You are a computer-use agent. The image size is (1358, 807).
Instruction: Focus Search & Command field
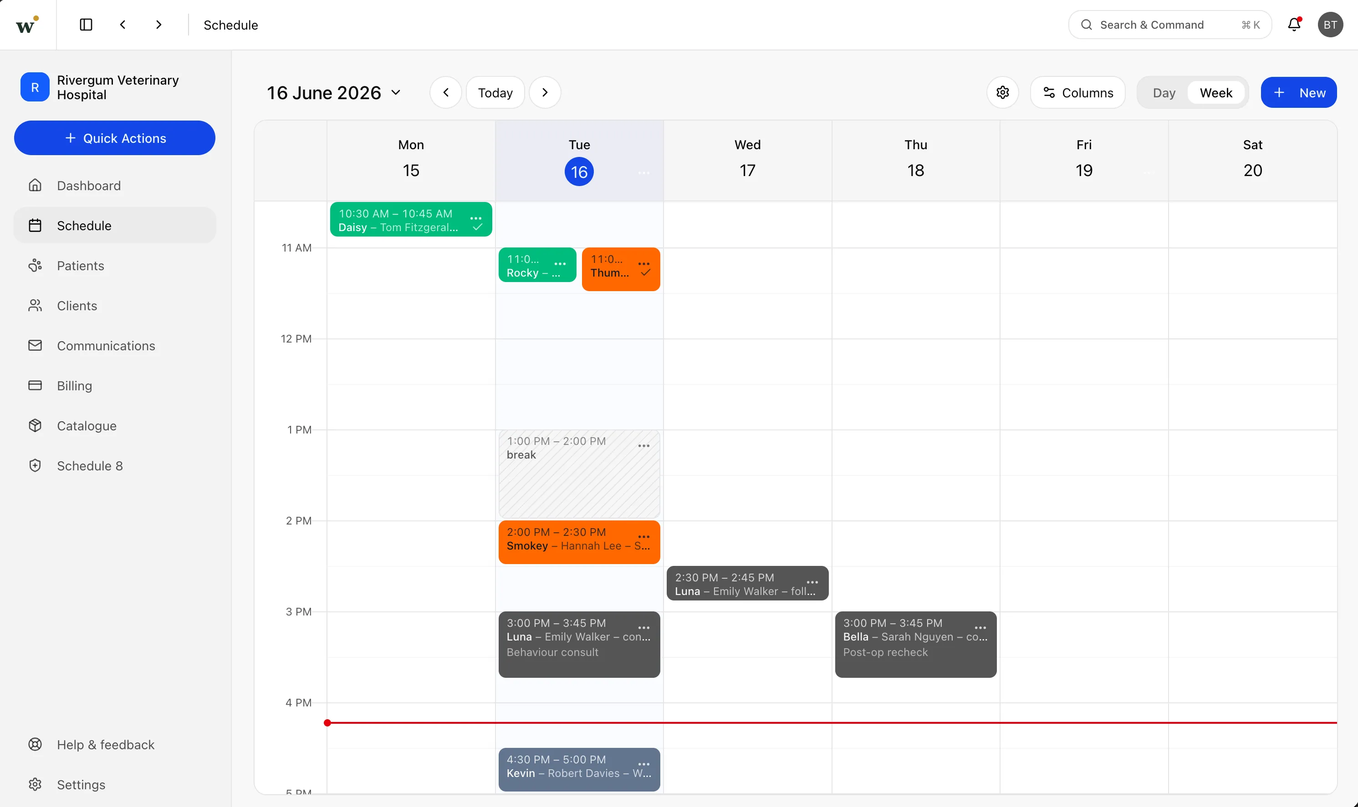[1169, 25]
